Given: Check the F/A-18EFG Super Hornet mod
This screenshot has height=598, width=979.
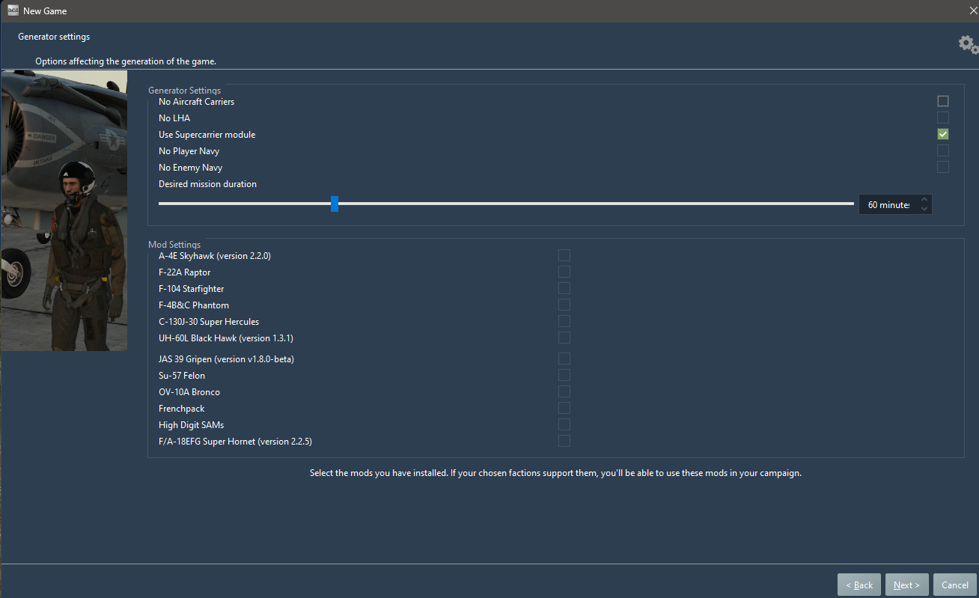Looking at the screenshot, I should pos(564,441).
